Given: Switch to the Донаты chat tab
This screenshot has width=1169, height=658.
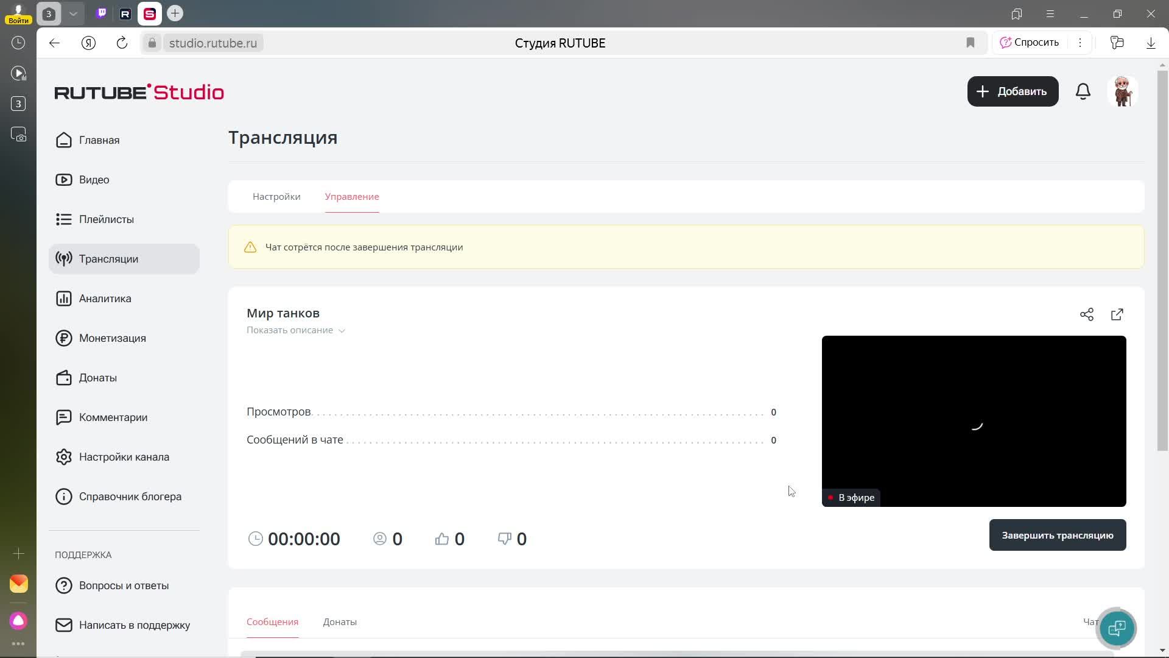Looking at the screenshot, I should pos(340,622).
